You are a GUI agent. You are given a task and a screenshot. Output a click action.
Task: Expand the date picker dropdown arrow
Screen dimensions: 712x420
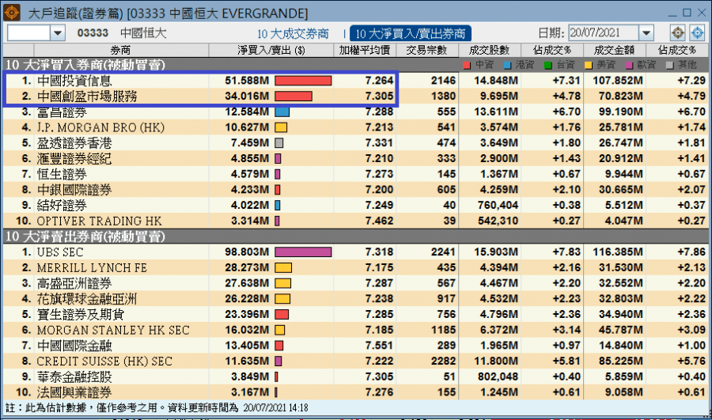[646, 33]
